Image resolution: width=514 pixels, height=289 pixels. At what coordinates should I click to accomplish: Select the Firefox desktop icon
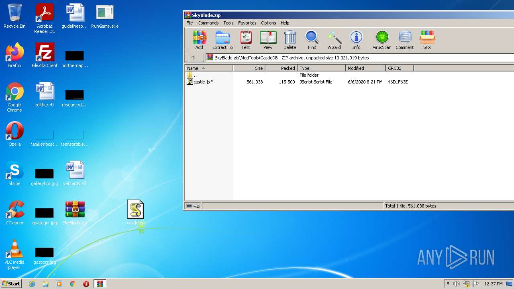(14, 55)
